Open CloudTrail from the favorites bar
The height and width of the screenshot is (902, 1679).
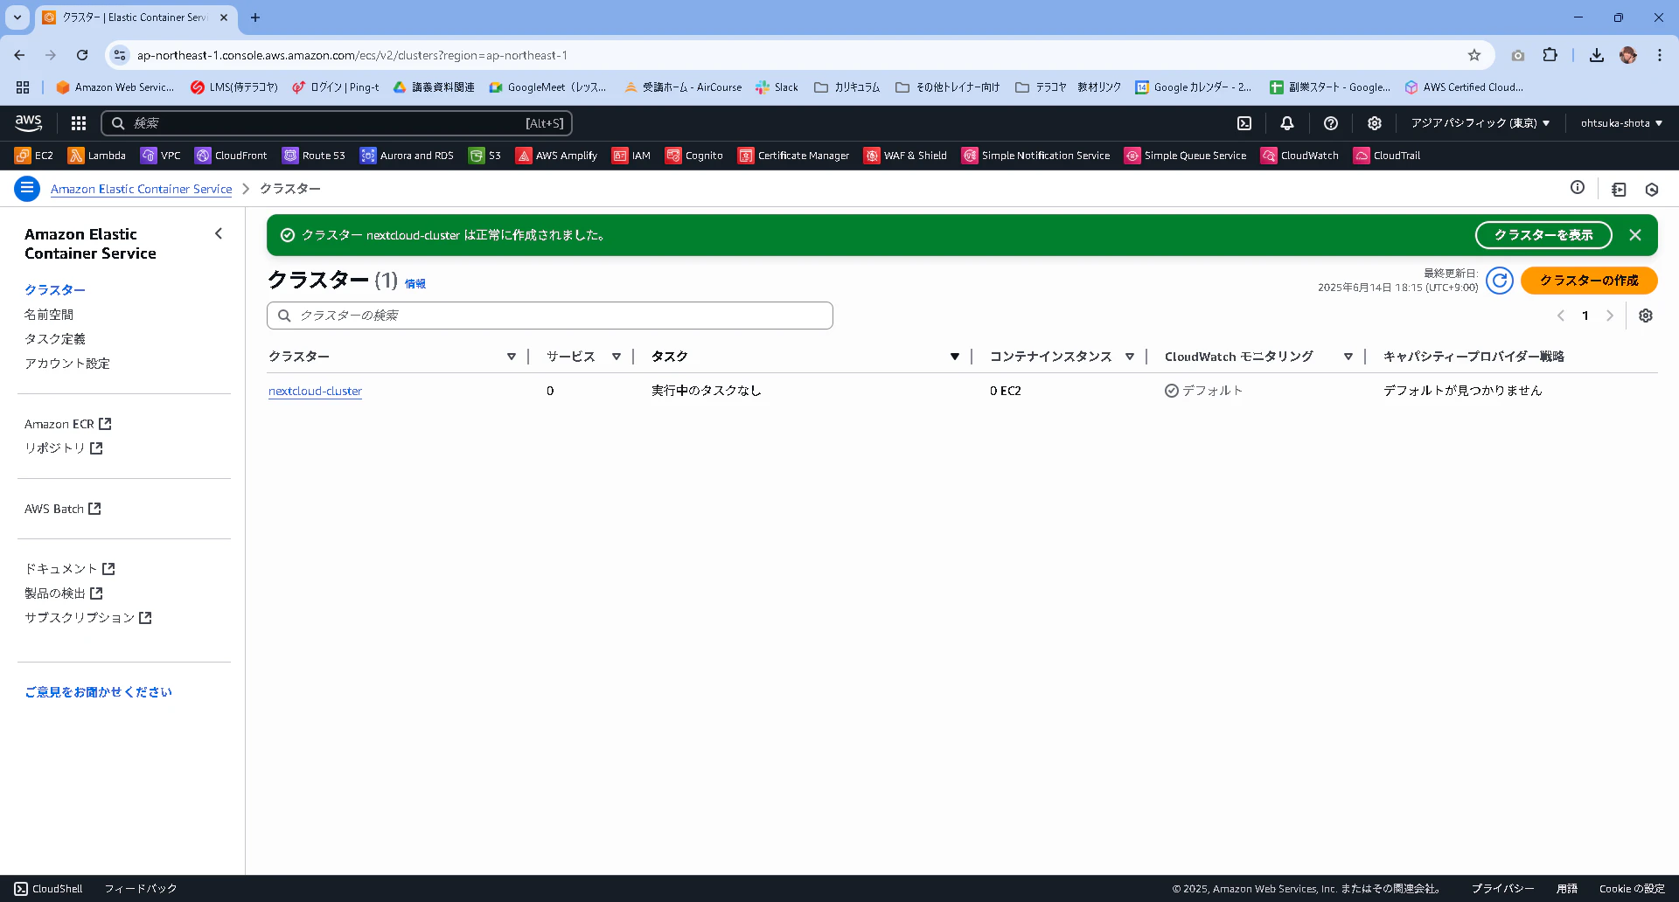point(1387,156)
